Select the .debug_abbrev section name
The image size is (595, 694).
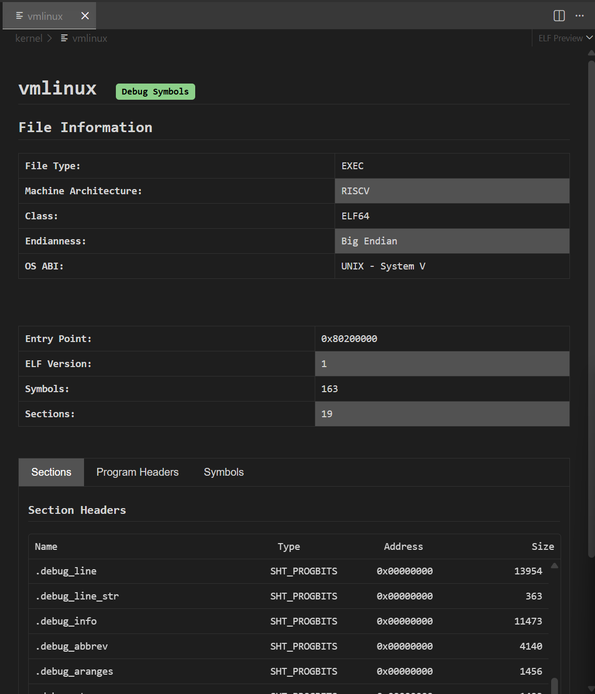tap(72, 646)
